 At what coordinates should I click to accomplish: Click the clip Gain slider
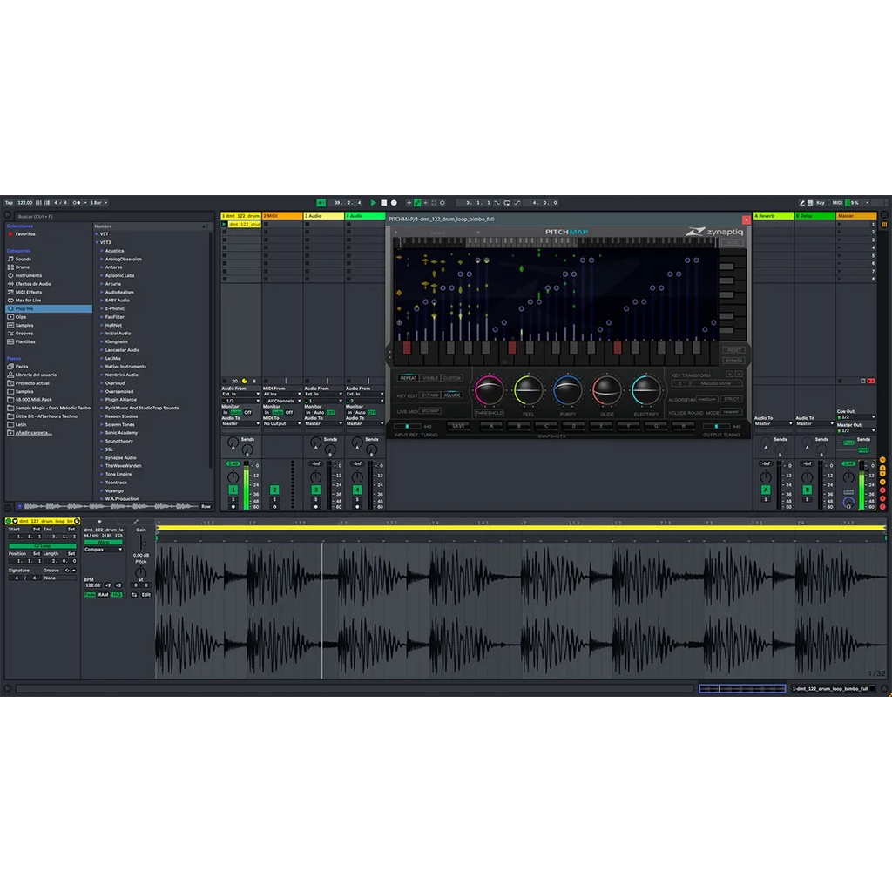pyautogui.click(x=144, y=542)
